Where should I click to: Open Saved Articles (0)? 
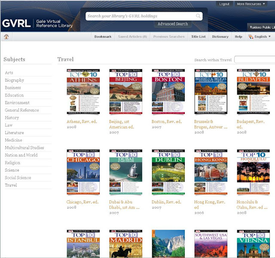(132, 37)
